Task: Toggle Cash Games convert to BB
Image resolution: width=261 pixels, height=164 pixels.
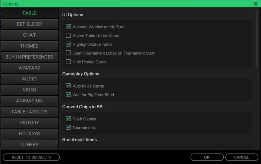Action: click(68, 119)
